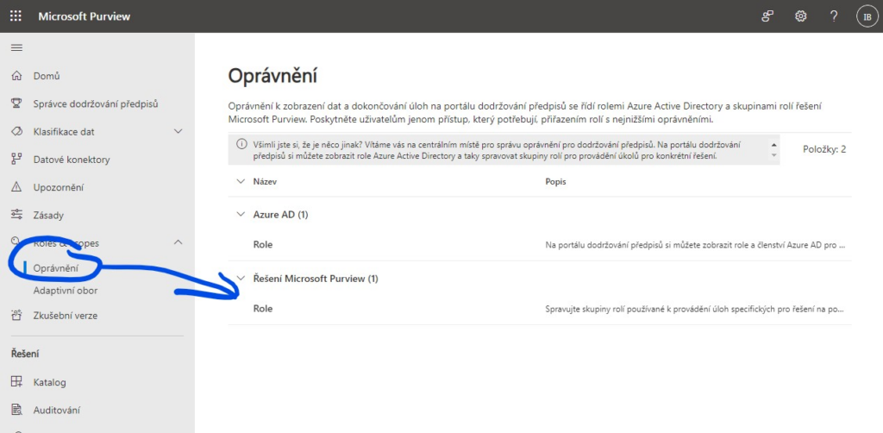Image resolution: width=883 pixels, height=433 pixels.
Task: Open Zásady page
Action: [48, 215]
